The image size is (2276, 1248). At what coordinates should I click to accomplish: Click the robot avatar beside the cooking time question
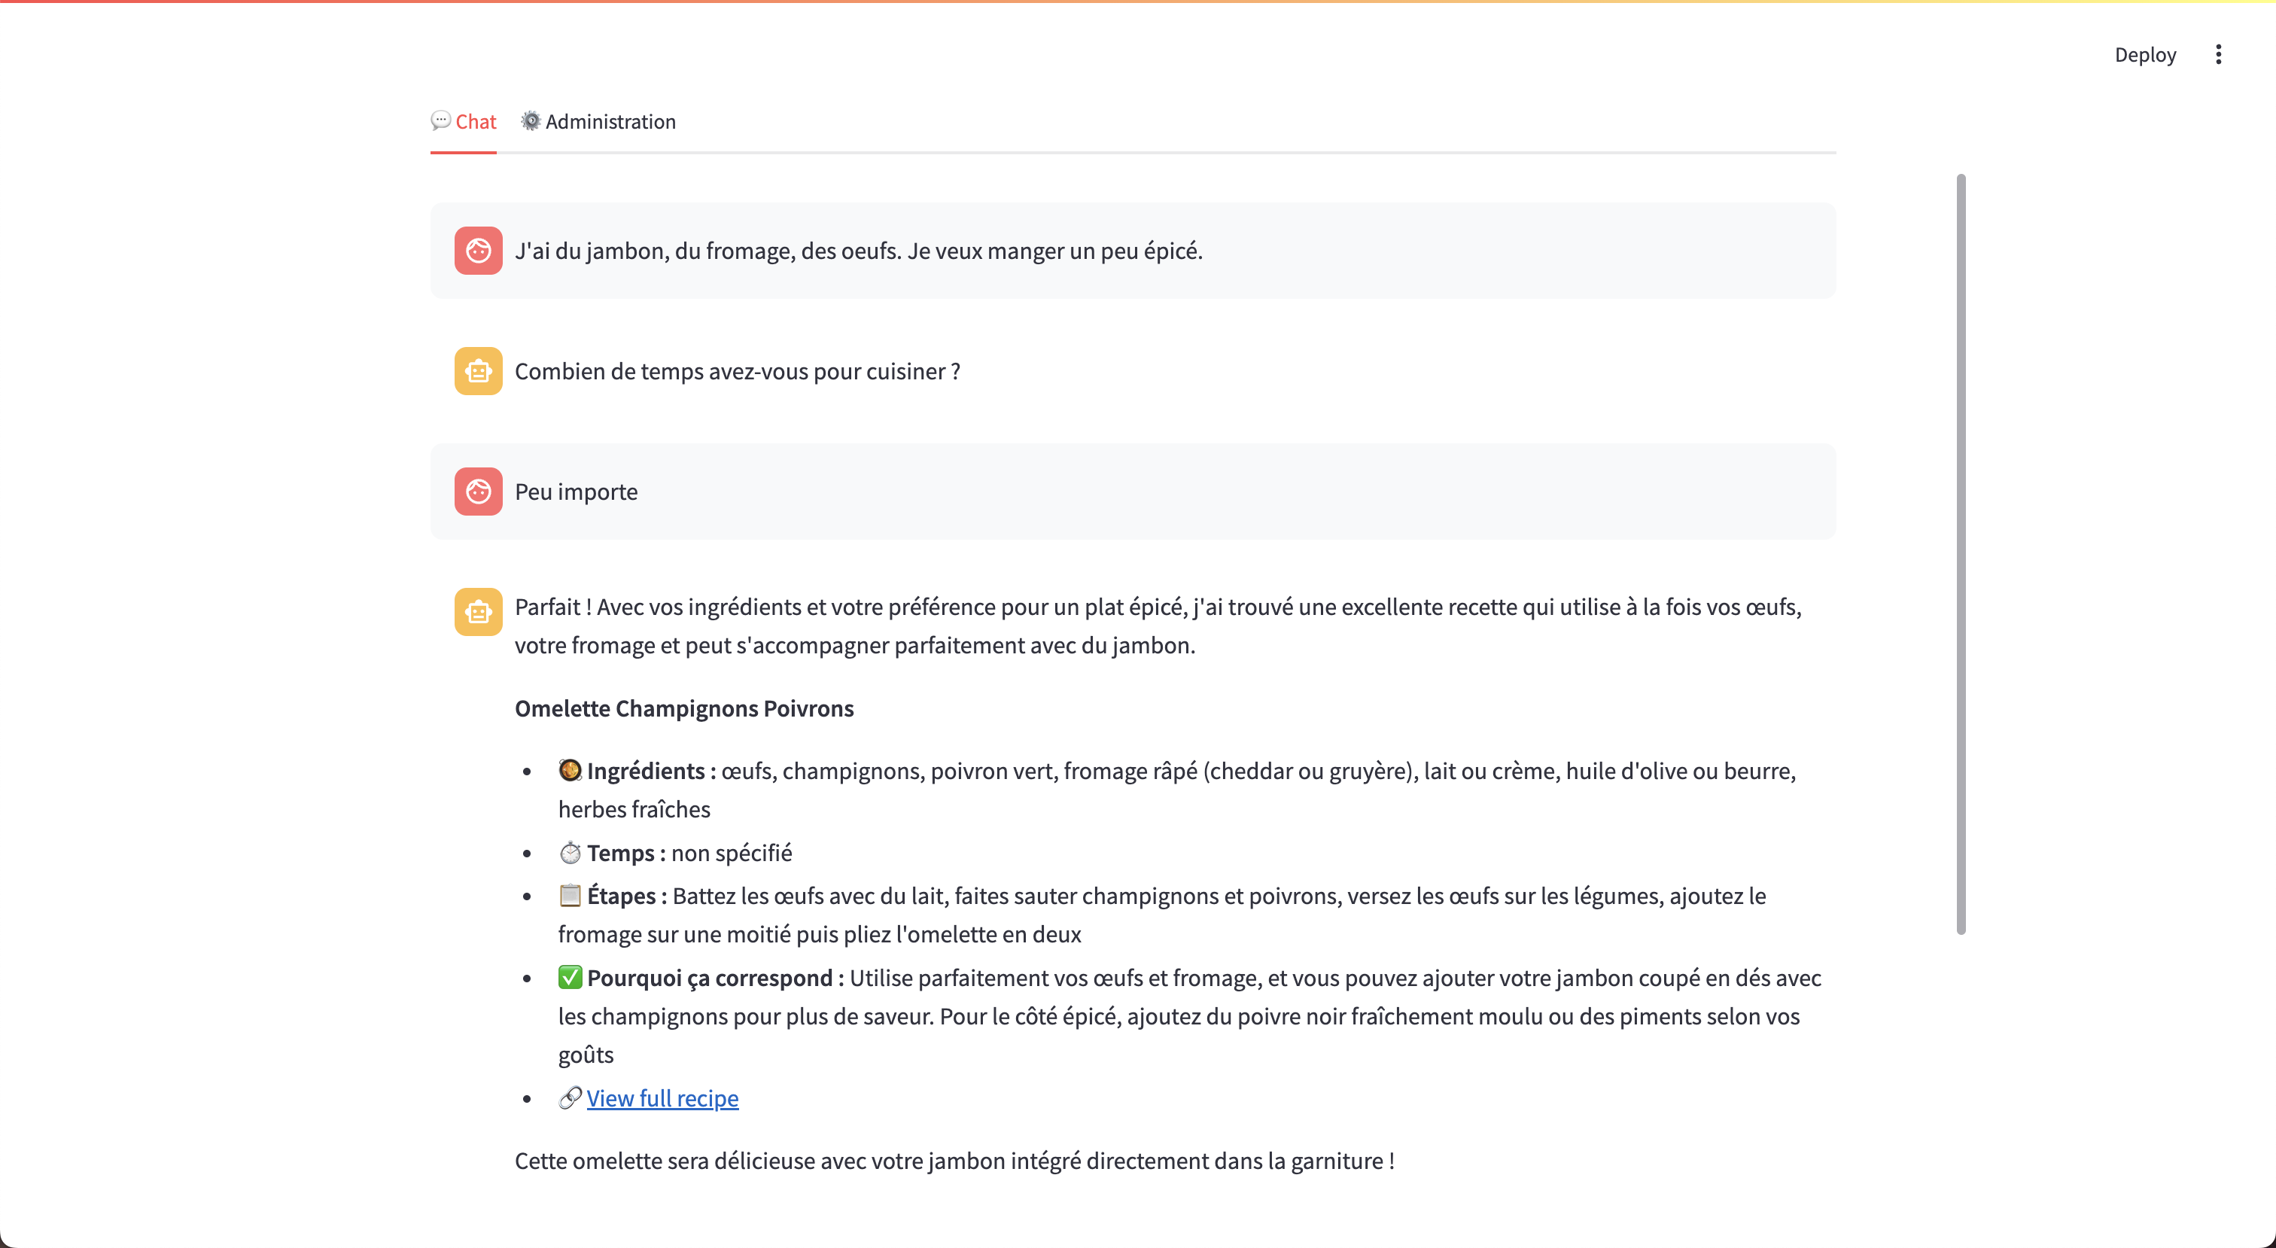point(478,371)
